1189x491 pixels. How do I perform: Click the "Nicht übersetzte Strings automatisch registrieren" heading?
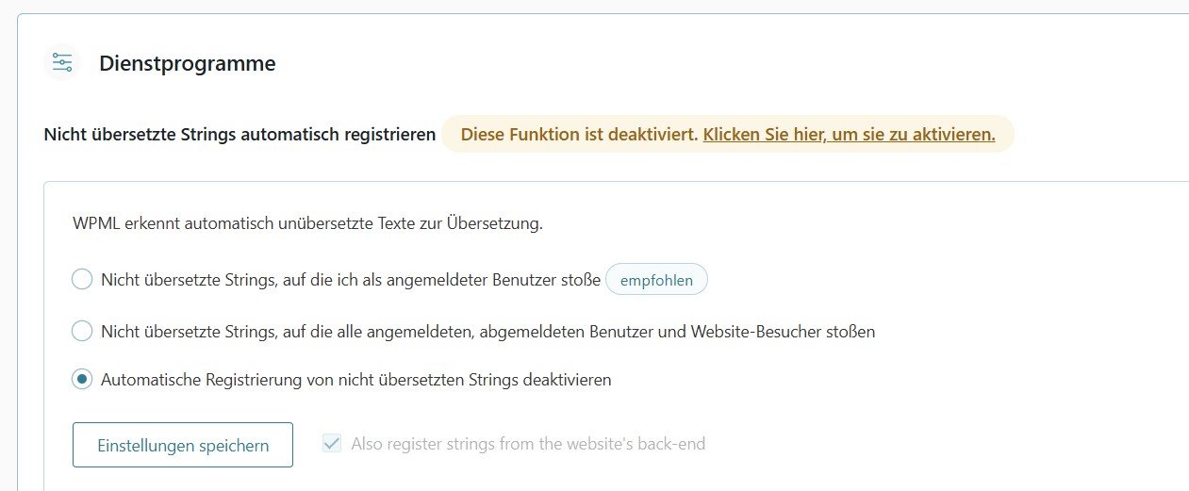pyautogui.click(x=239, y=135)
